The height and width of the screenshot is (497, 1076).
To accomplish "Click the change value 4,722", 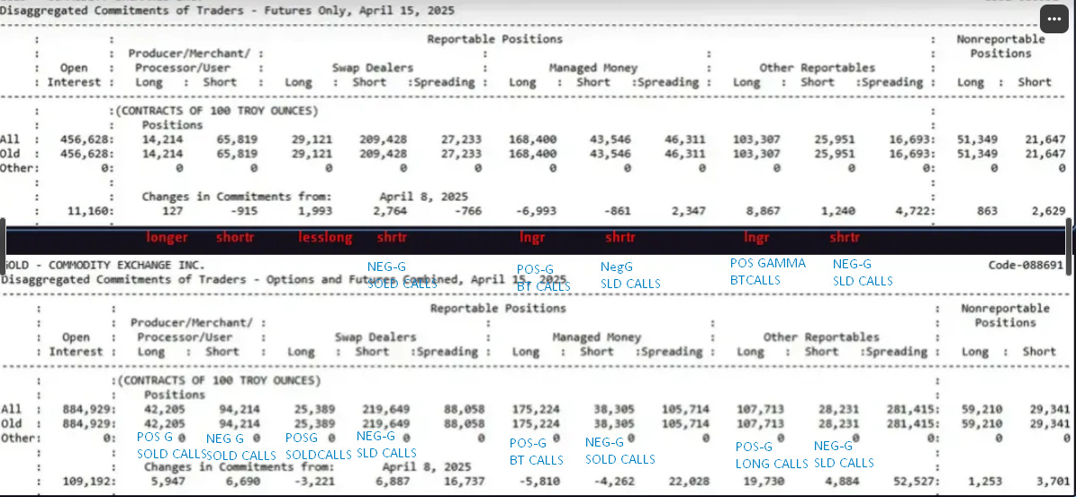I will pos(913,212).
